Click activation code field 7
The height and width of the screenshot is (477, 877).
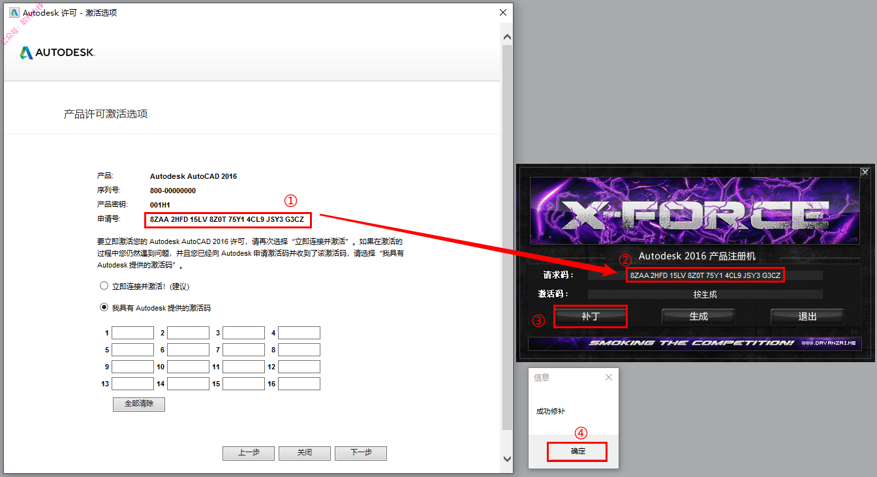tap(243, 350)
